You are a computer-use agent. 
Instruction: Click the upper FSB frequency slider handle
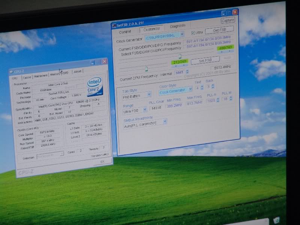(x=180, y=56)
